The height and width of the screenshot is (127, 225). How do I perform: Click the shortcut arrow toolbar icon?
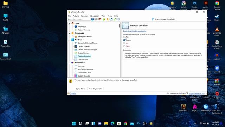111,19
